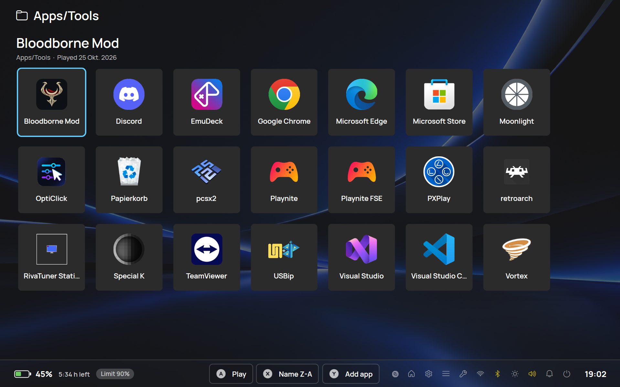Viewport: 620px width, 387px height.
Task: Open TeamViewer
Action: pos(207,257)
